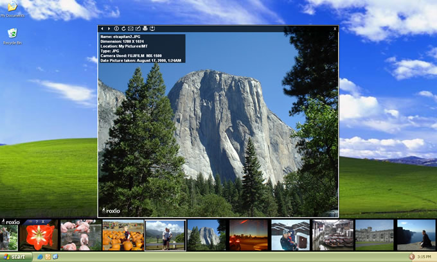Select the castle building thumbnail
The height and width of the screenshot is (262, 437).
pyautogui.click(x=374, y=235)
